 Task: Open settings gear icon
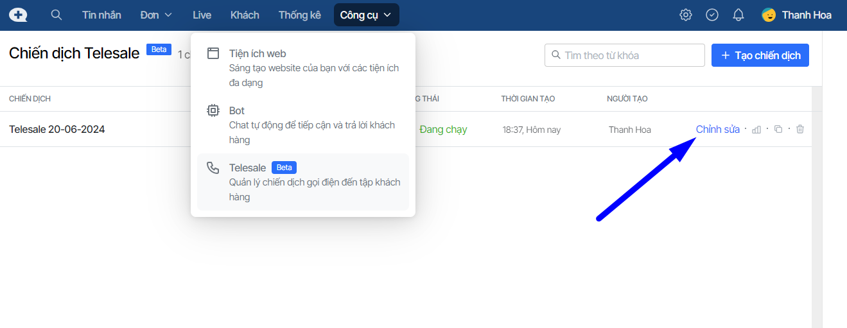[686, 15]
